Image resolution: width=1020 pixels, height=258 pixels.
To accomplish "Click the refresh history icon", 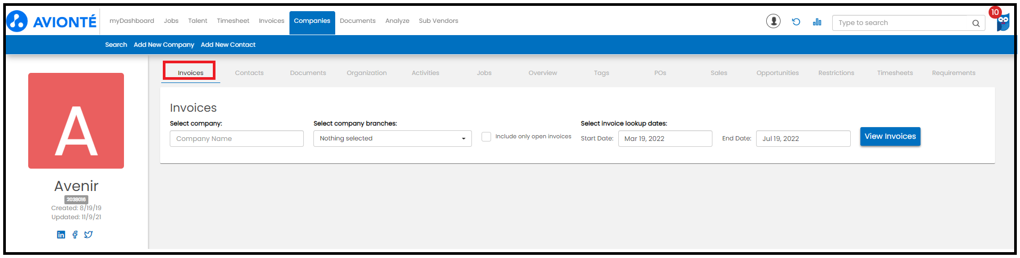I will click(796, 22).
